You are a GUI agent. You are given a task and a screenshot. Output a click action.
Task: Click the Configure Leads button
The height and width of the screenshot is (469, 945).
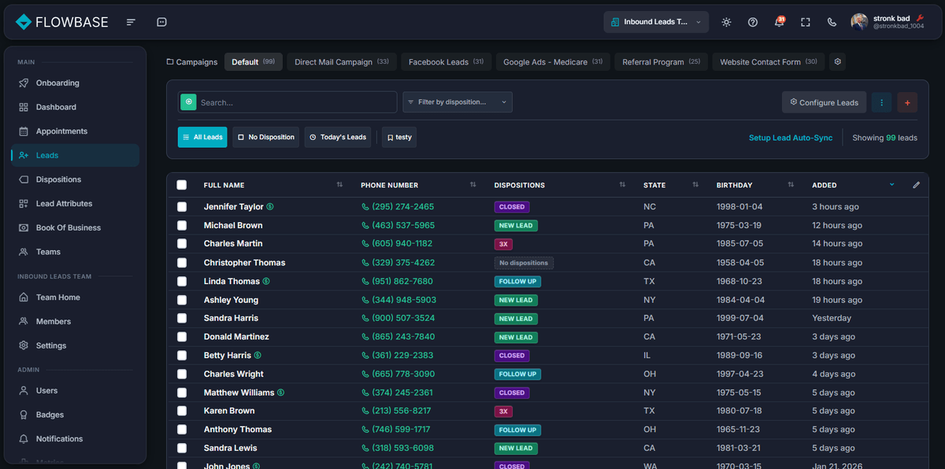(824, 102)
